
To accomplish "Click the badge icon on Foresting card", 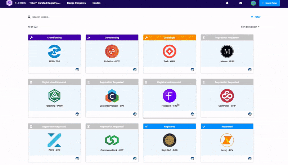I will pos(77,114).
